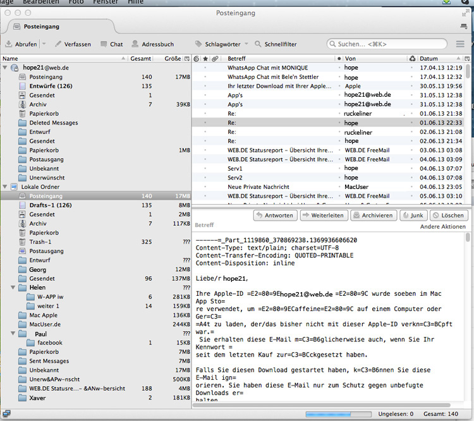Click the thread column icon in header
Image resolution: width=474 pixels, height=421 pixels.
pos(197,59)
